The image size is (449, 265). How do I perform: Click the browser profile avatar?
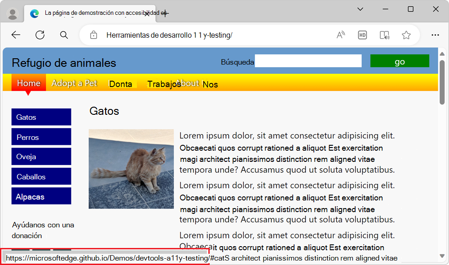point(12,13)
